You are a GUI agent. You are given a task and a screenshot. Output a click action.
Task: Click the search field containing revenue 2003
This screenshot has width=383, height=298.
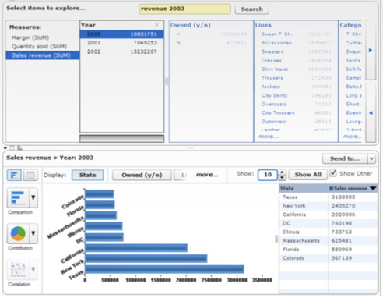click(185, 9)
